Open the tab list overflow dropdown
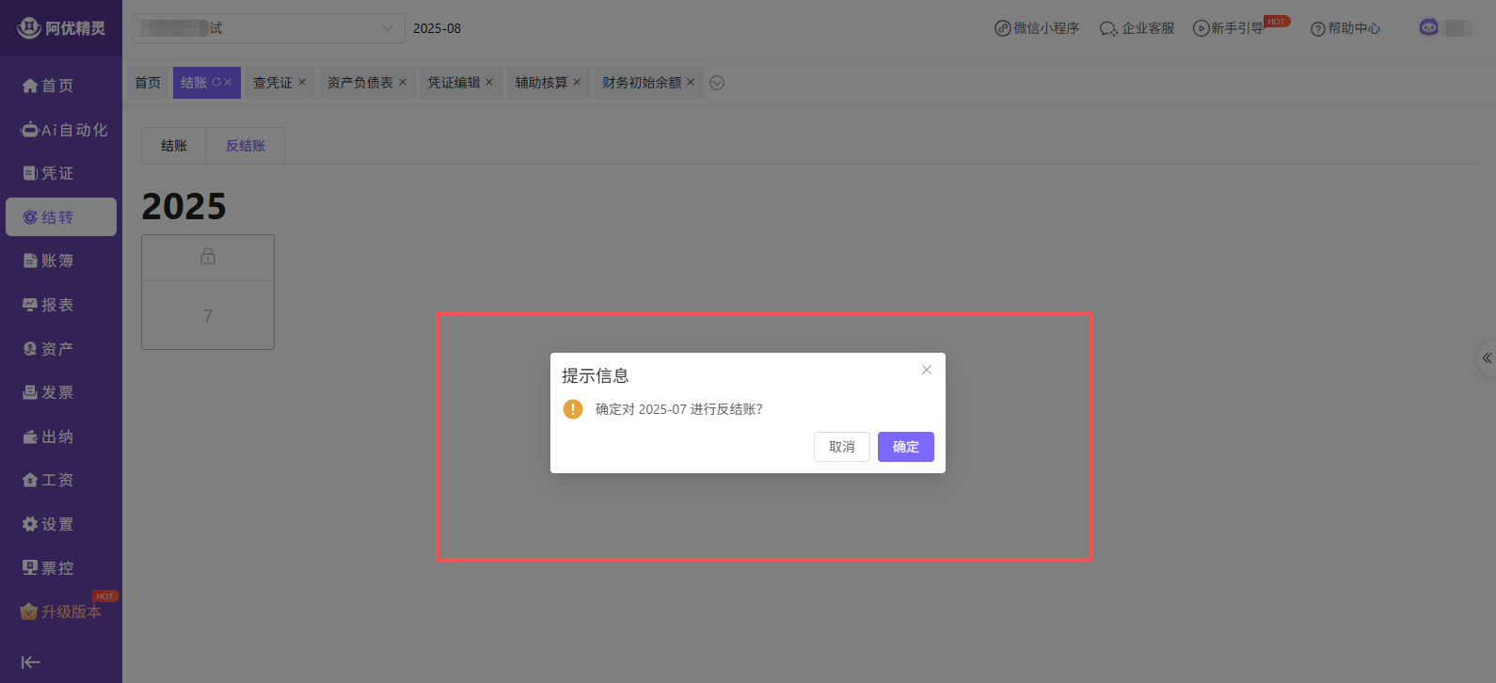Image resolution: width=1496 pixels, height=683 pixels. point(717,83)
